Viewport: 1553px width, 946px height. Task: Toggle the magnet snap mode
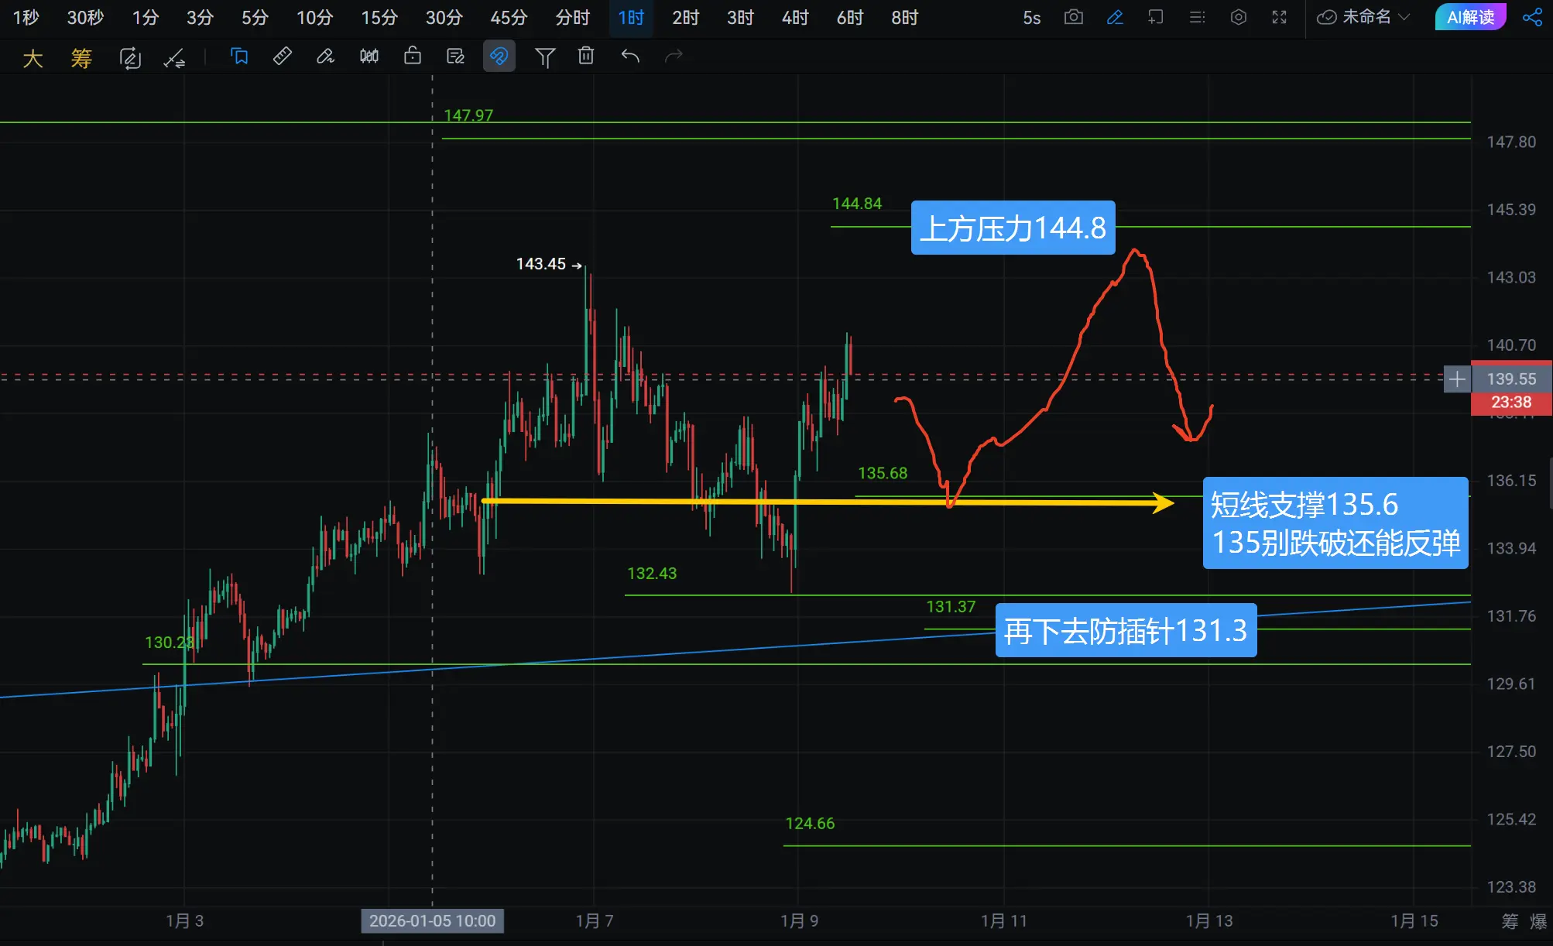click(x=499, y=56)
